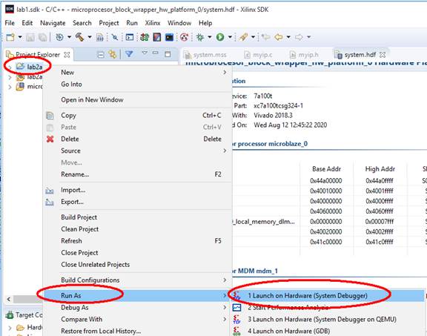The height and width of the screenshot is (336, 427).
Task: Open the New project dropdown arrow
Action: [20, 37]
